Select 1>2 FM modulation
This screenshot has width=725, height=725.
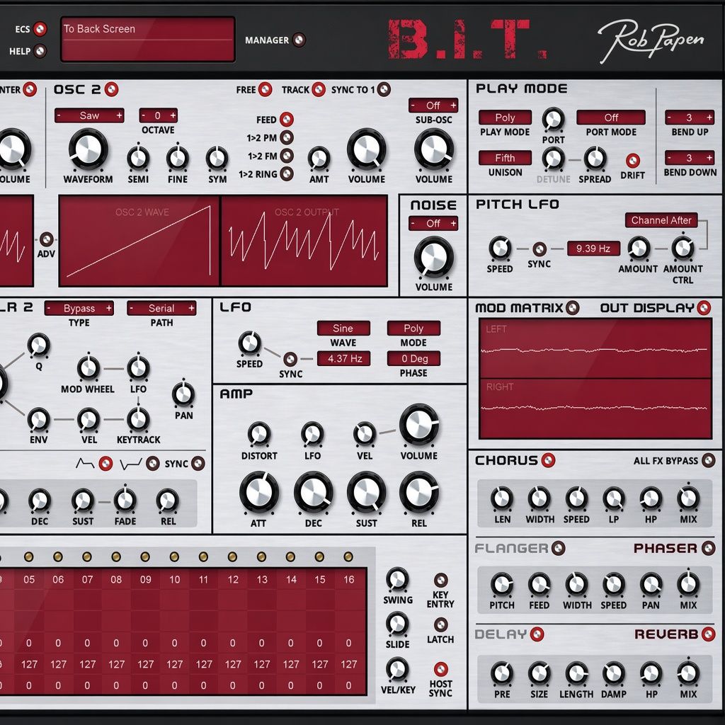(287, 156)
